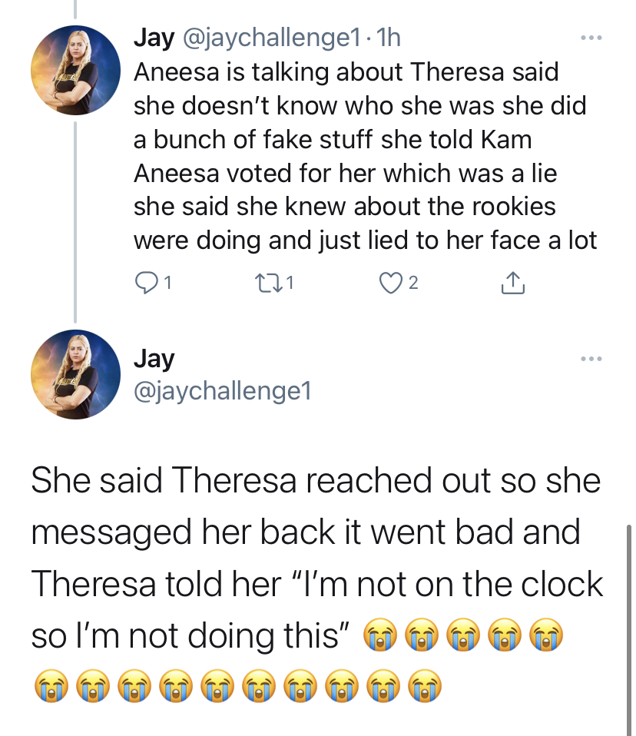Click the reply count number 1
The height and width of the screenshot is (736, 636).
167,283
